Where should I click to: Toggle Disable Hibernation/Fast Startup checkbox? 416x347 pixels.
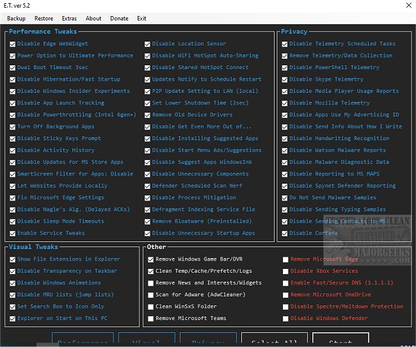(13, 79)
